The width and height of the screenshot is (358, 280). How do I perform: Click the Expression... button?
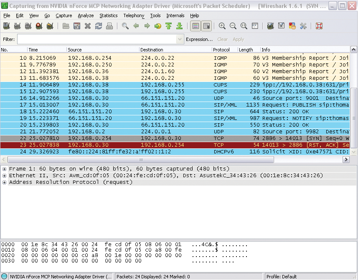coord(199,39)
